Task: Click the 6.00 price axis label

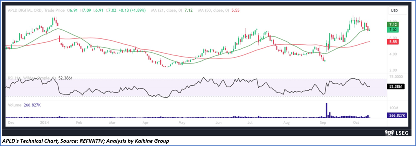Action: pos(393,38)
